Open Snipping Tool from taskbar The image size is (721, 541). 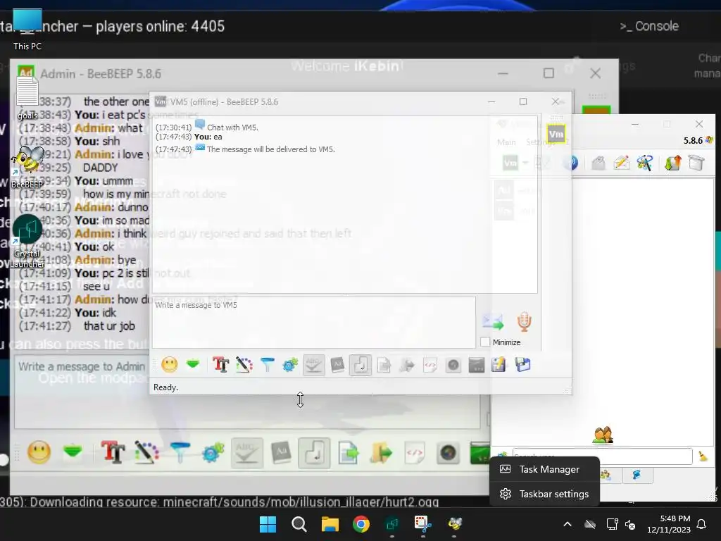(422, 524)
